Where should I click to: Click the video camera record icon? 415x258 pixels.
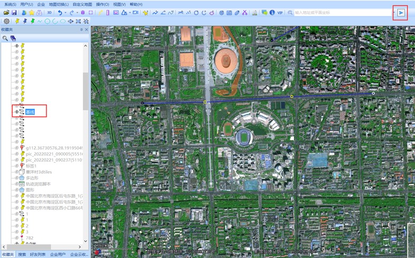pos(135,13)
